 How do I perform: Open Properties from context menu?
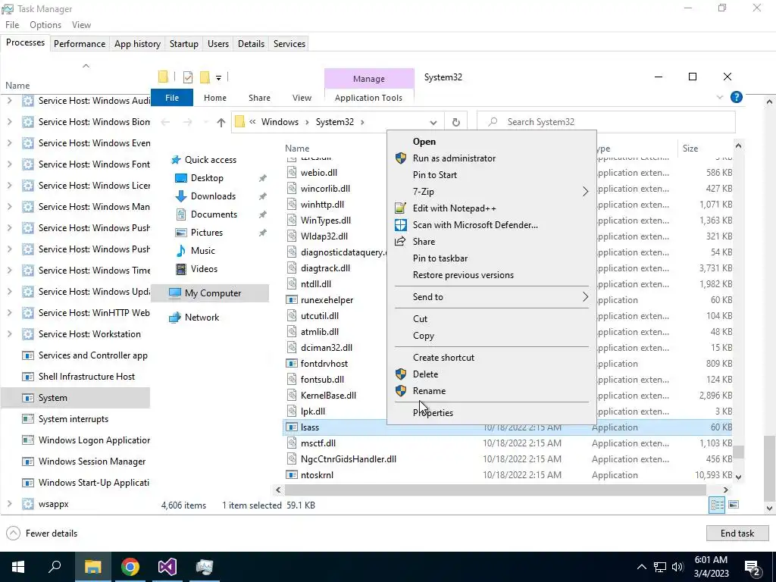click(433, 413)
